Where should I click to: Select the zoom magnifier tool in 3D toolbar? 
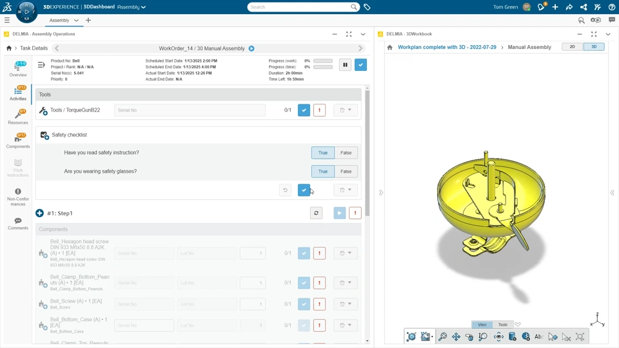tap(482, 336)
